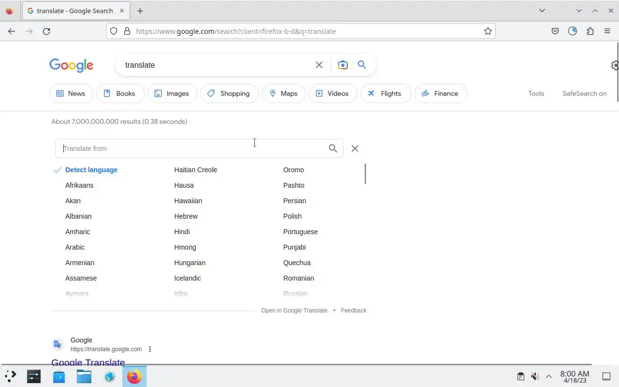The image size is (619, 387).
Task: Choose Romanian as source language
Action: 298,278
